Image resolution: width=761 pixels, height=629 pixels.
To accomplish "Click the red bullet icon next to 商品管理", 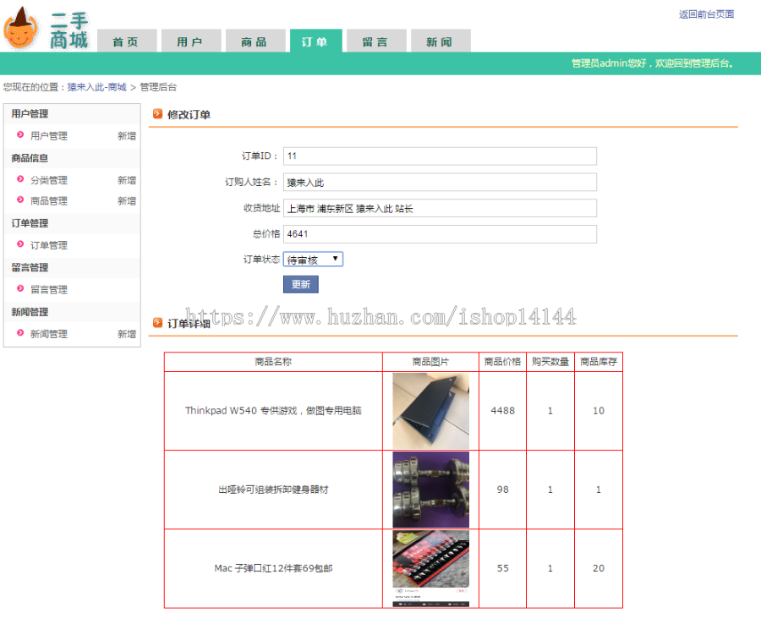I will [x=20, y=200].
